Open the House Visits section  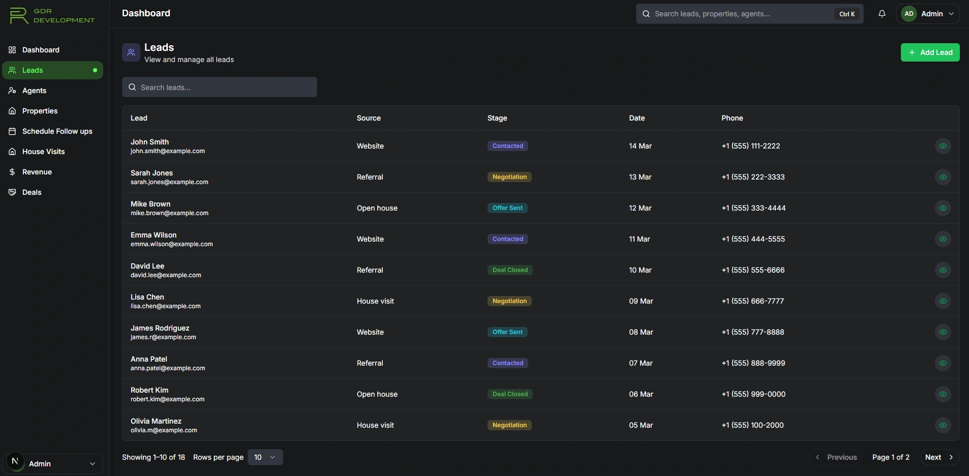coord(44,151)
